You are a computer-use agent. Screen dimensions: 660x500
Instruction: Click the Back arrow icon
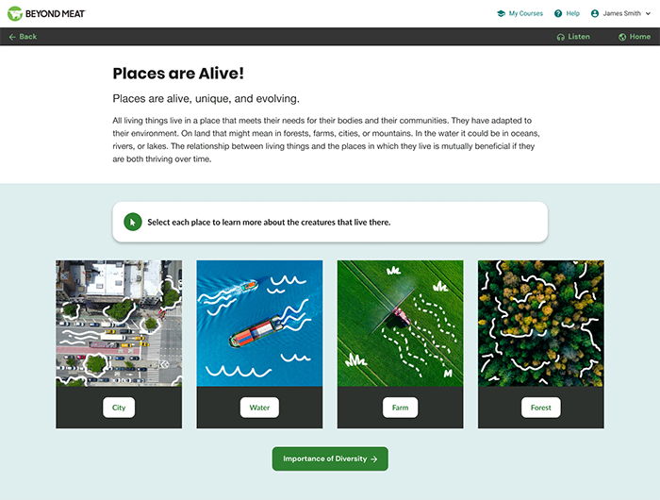pyautogui.click(x=12, y=37)
